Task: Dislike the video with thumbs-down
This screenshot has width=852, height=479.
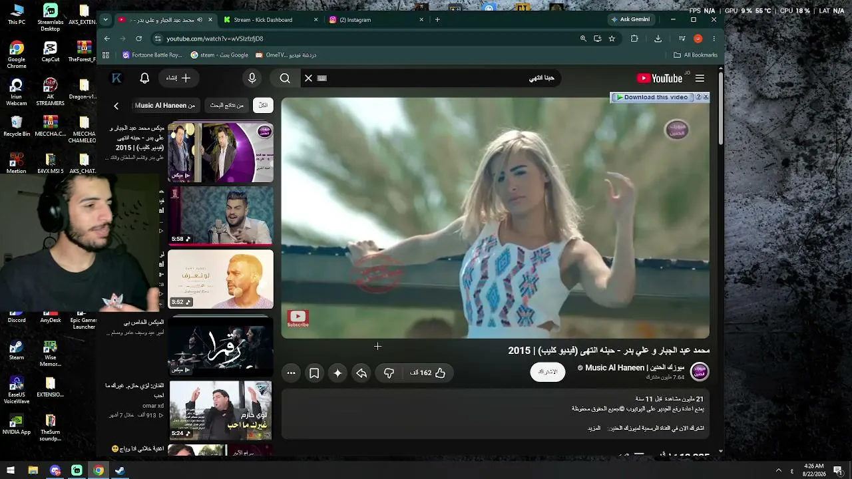Action: (x=389, y=373)
